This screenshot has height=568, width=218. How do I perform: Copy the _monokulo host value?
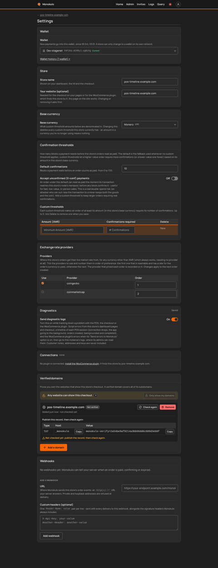tap(79, 431)
